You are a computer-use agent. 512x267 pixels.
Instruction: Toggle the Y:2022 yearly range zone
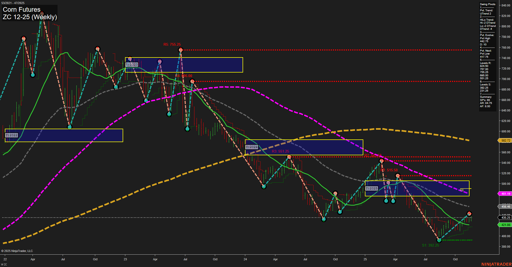click(12, 135)
